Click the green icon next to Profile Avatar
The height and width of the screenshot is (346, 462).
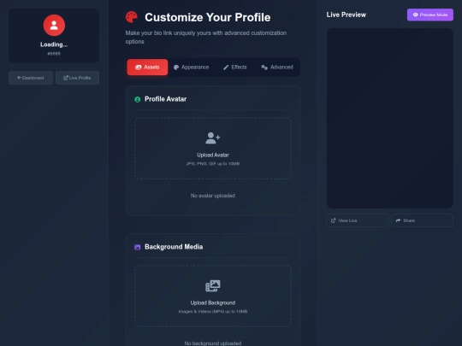click(137, 99)
